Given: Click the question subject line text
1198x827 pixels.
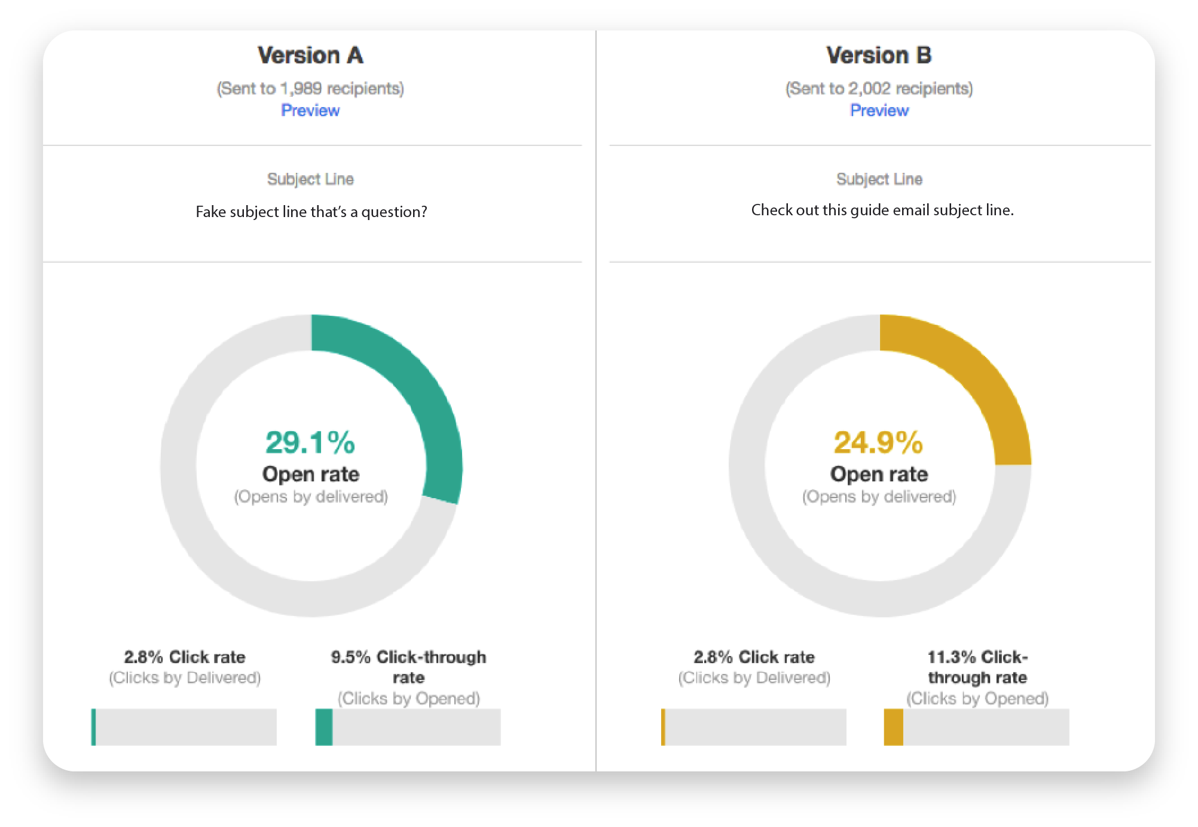Looking at the screenshot, I should tap(311, 212).
